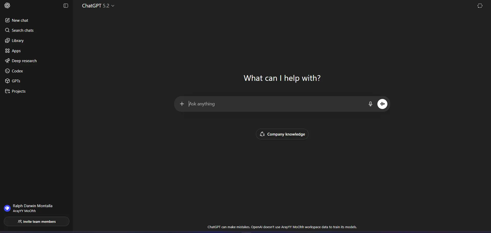Toggle temporary chat icon at top right
491x233 pixels.
(480, 6)
